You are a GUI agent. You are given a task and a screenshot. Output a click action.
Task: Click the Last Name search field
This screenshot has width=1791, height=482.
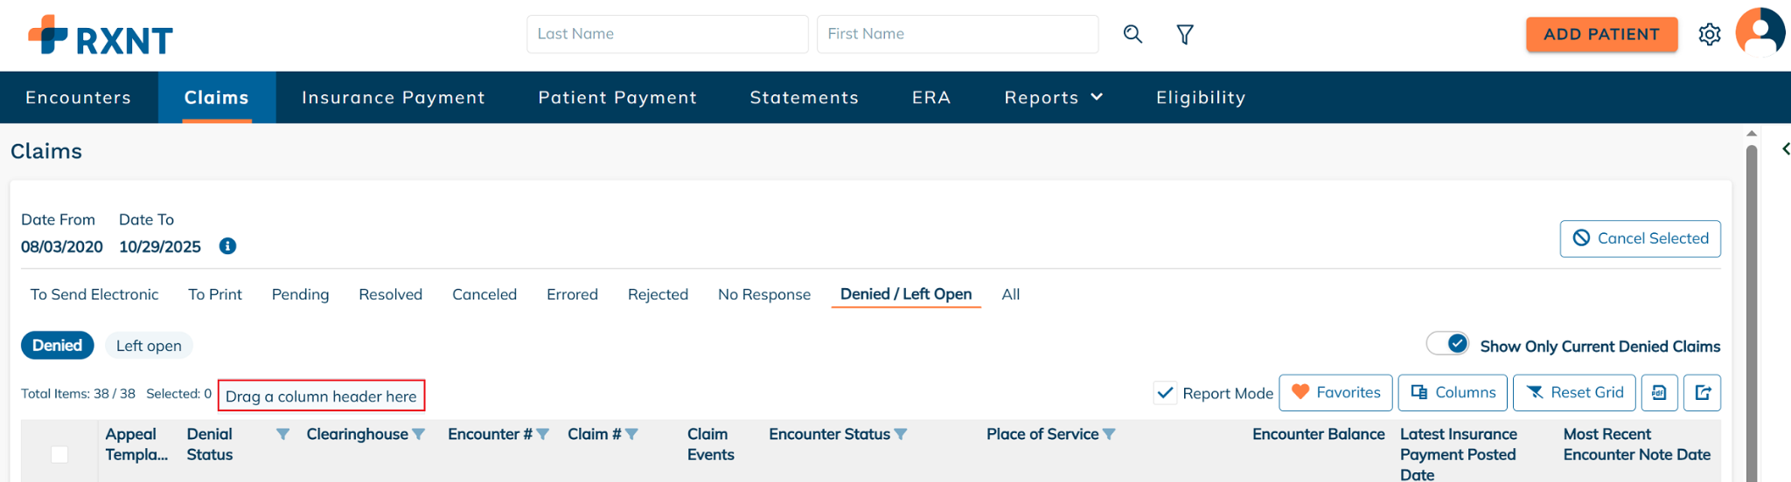[666, 34]
